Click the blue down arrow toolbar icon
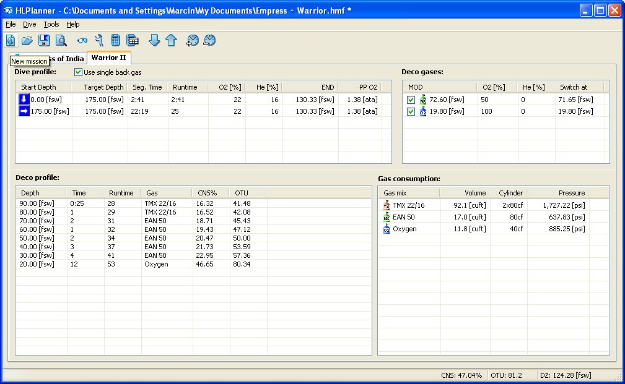This screenshot has width=625, height=384. point(154,40)
